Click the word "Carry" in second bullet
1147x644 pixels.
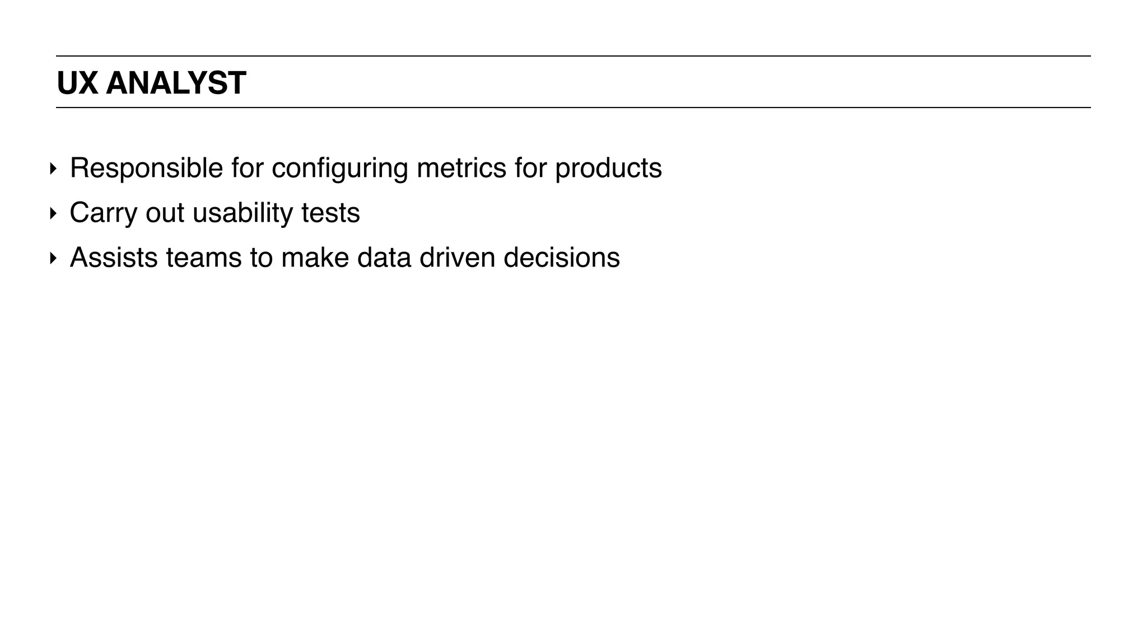click(103, 213)
